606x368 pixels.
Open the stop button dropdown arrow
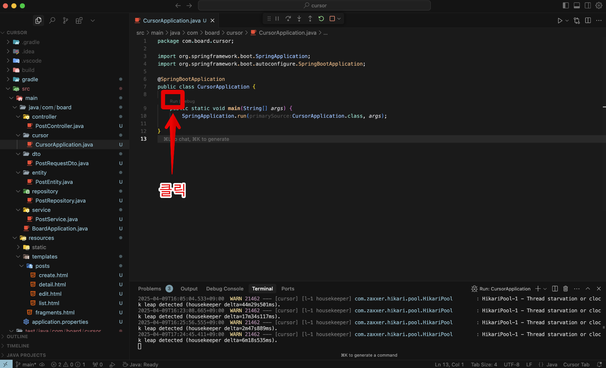click(x=339, y=19)
